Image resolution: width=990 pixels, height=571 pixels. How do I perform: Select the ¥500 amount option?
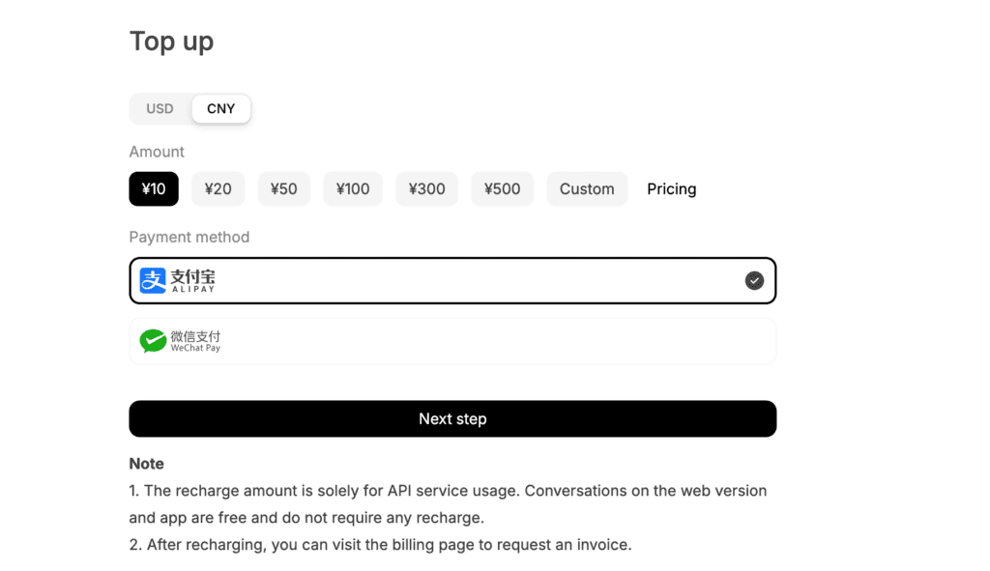[502, 189]
